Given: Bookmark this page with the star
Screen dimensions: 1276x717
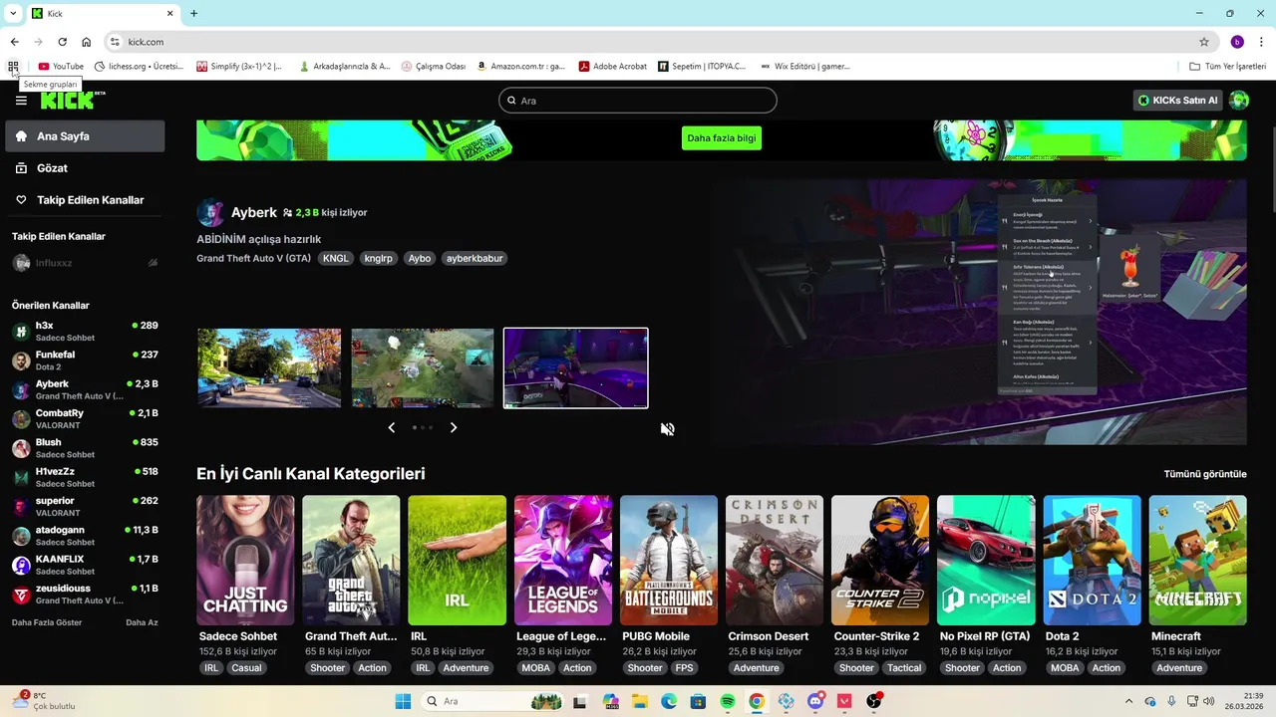Looking at the screenshot, I should coord(1204,42).
